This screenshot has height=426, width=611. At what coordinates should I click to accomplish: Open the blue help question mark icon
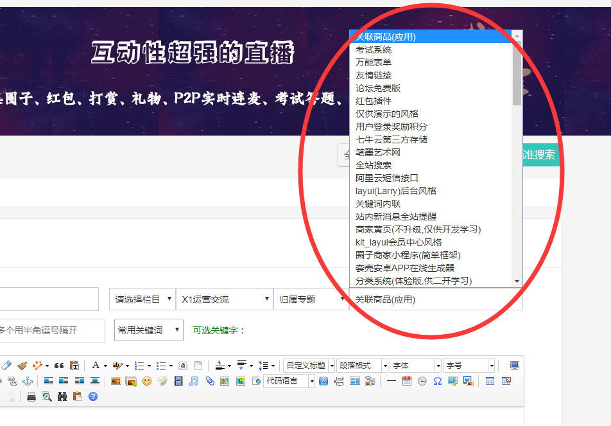point(93,396)
